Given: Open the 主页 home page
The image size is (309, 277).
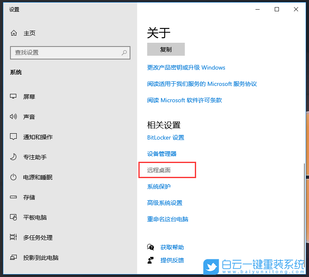Looking at the screenshot, I should 30,33.
